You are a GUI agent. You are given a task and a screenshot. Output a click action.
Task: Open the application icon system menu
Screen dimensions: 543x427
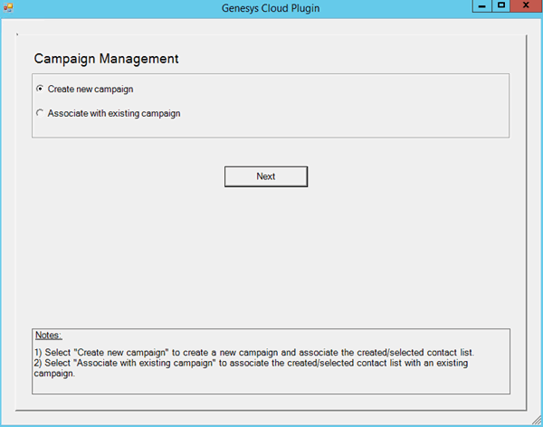[9, 8]
